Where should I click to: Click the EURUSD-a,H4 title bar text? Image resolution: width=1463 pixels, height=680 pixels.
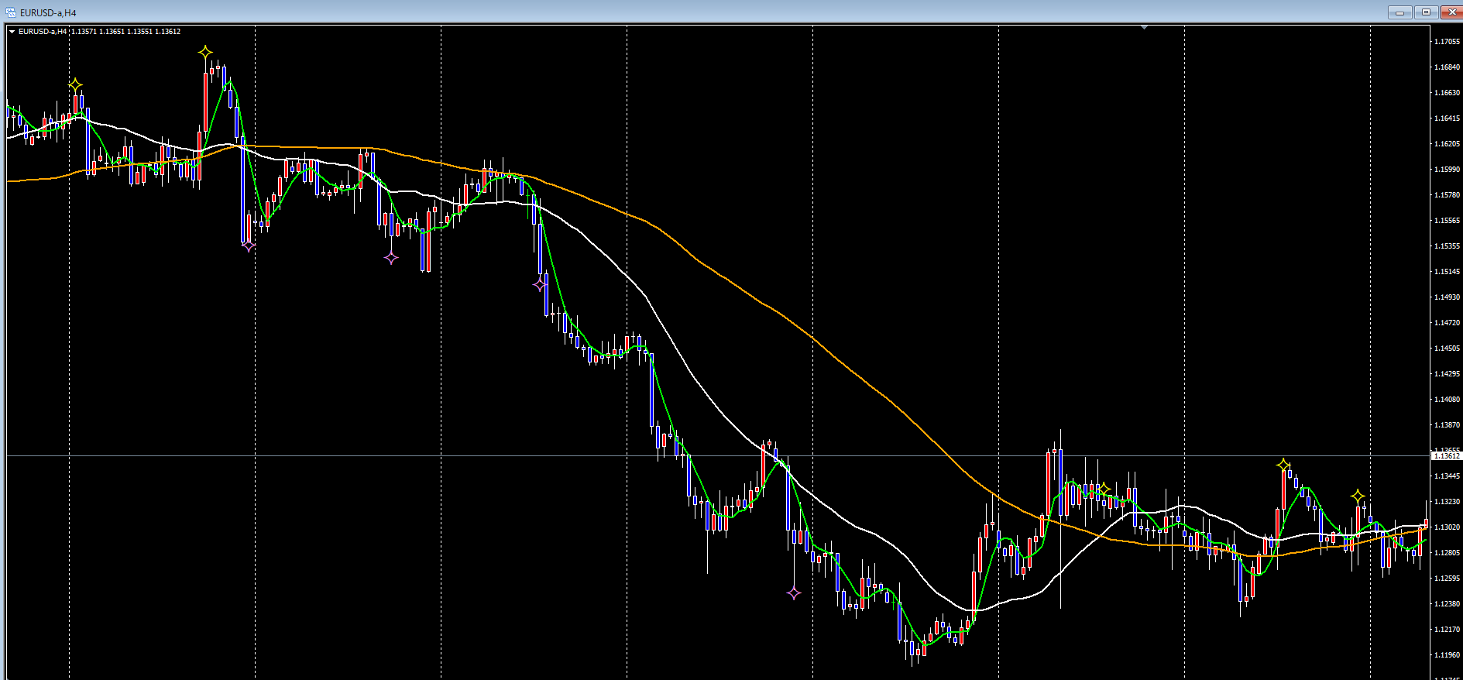point(48,13)
